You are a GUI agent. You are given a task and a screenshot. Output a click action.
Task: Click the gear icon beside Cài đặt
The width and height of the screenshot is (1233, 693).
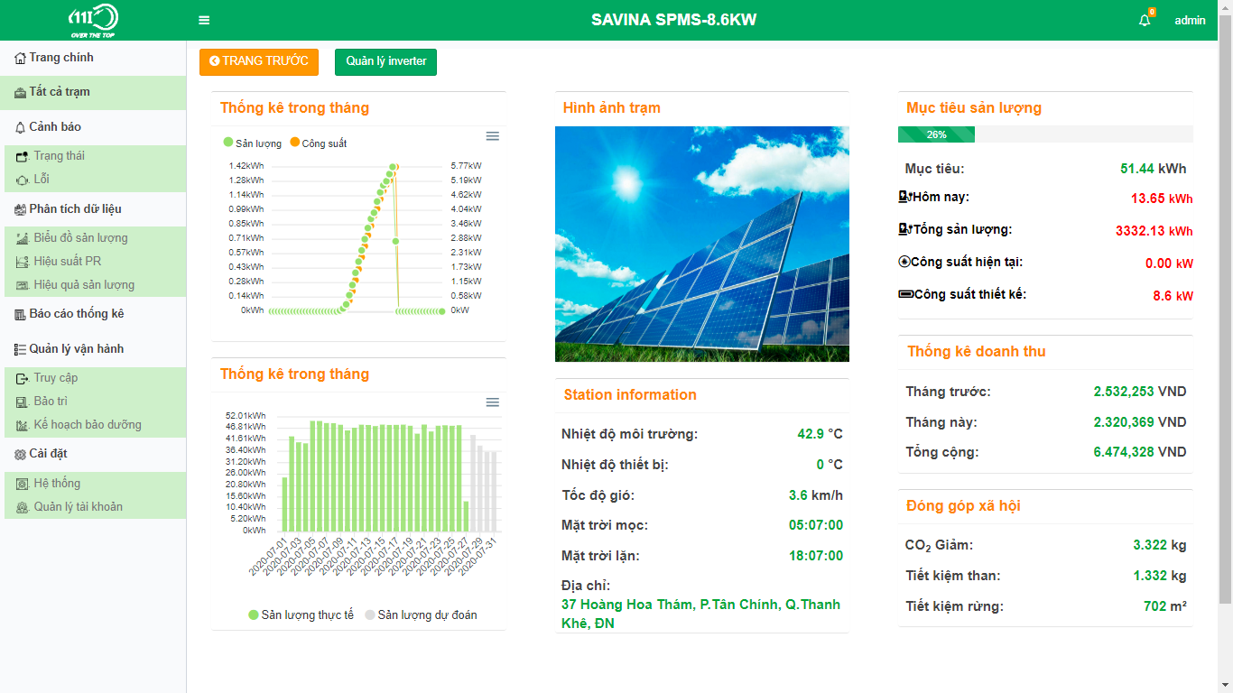coord(20,455)
